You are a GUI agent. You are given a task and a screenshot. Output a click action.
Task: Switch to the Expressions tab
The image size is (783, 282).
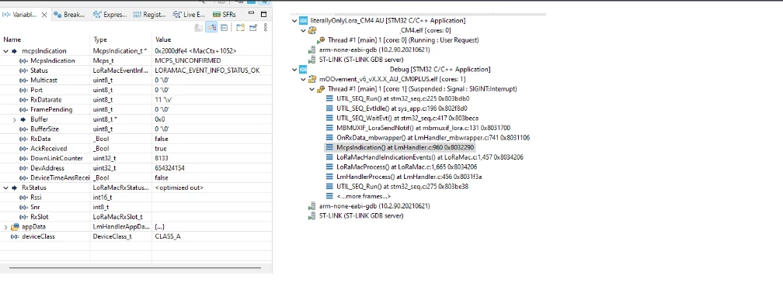110,15
